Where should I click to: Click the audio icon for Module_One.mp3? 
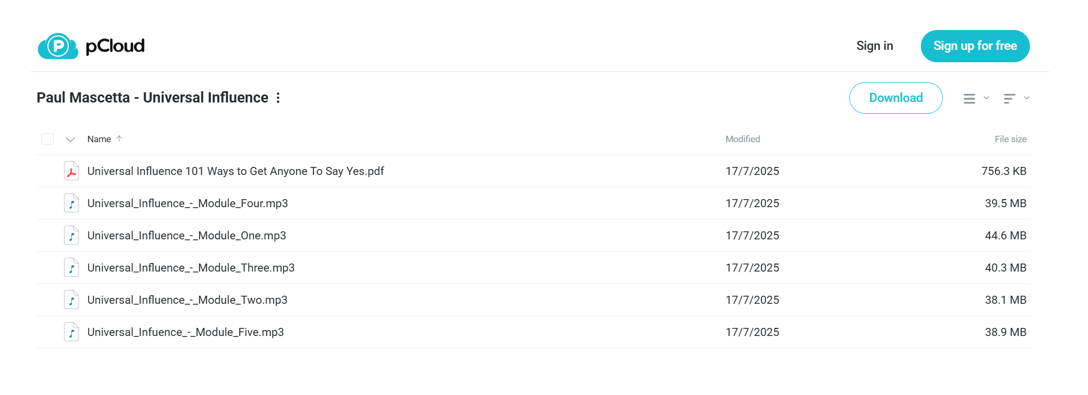(x=71, y=236)
